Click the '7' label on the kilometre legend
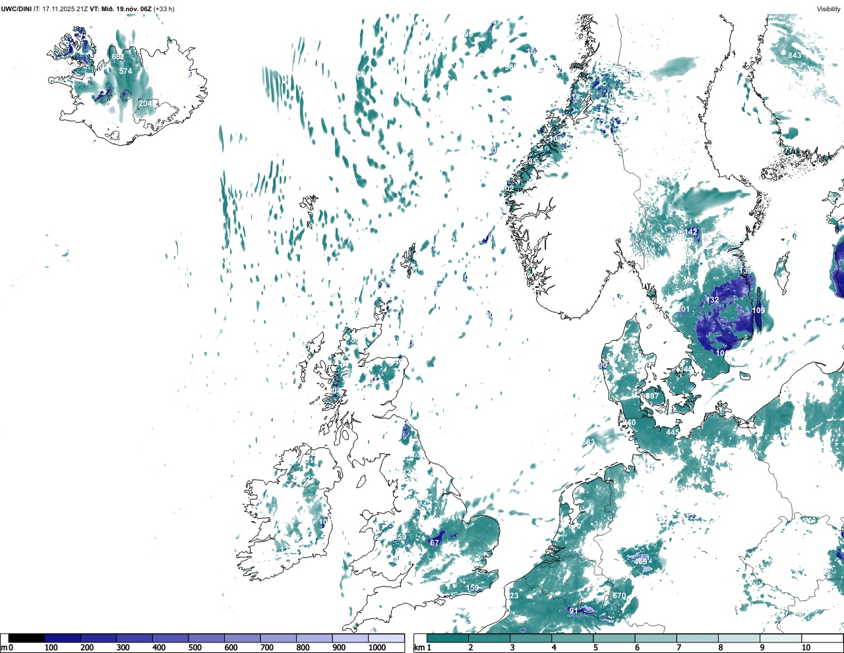The image size is (844, 653). click(x=678, y=648)
